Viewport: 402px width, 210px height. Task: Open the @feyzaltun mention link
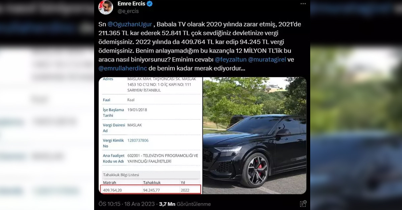pyautogui.click(x=230, y=59)
